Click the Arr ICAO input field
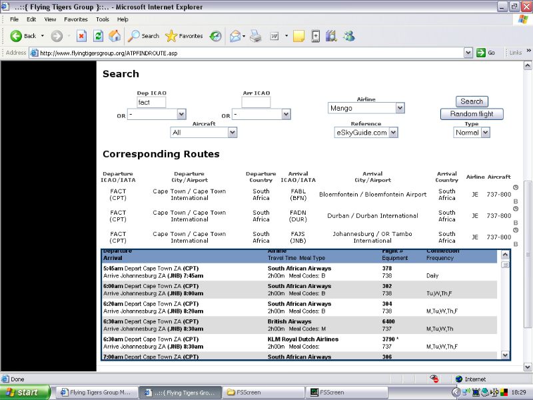Viewport: 533px width, 400px height. (256, 102)
